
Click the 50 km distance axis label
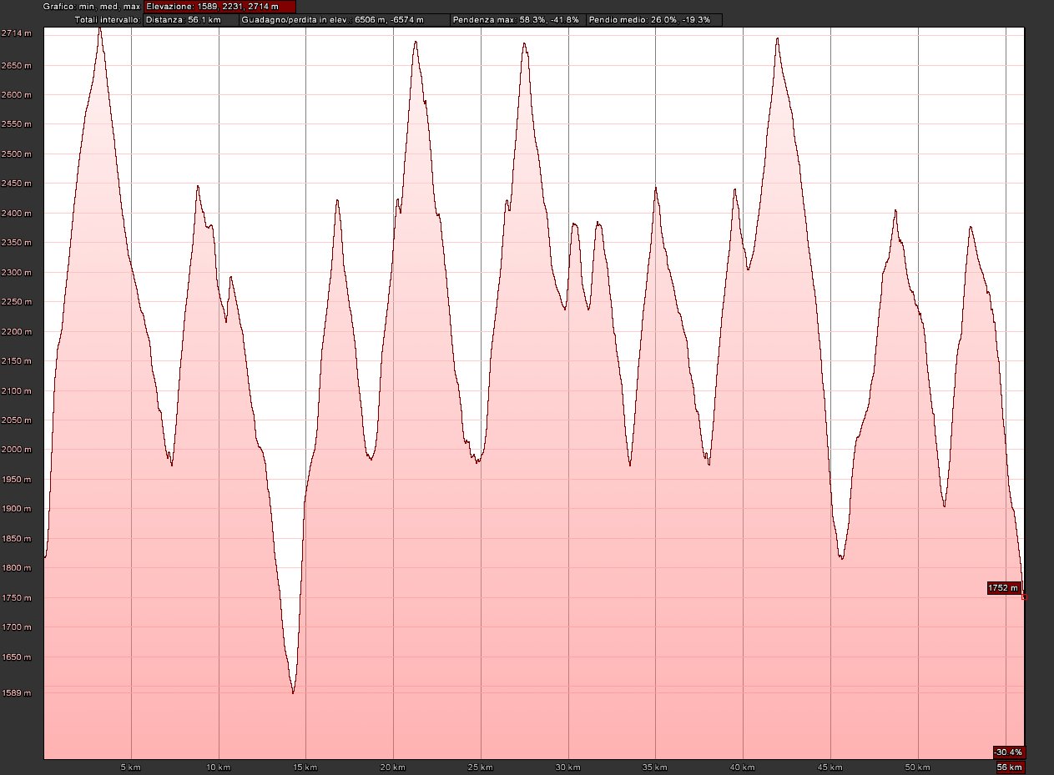tap(917, 767)
